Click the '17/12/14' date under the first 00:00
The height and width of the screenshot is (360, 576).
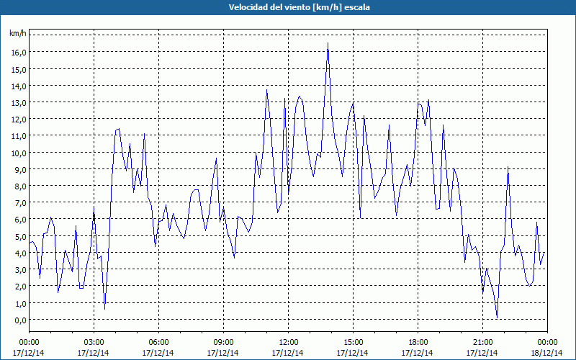coord(28,353)
